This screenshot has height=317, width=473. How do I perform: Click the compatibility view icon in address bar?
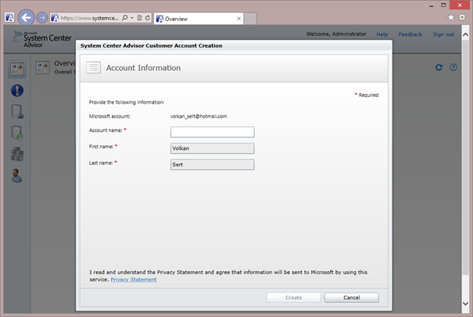pos(139,18)
